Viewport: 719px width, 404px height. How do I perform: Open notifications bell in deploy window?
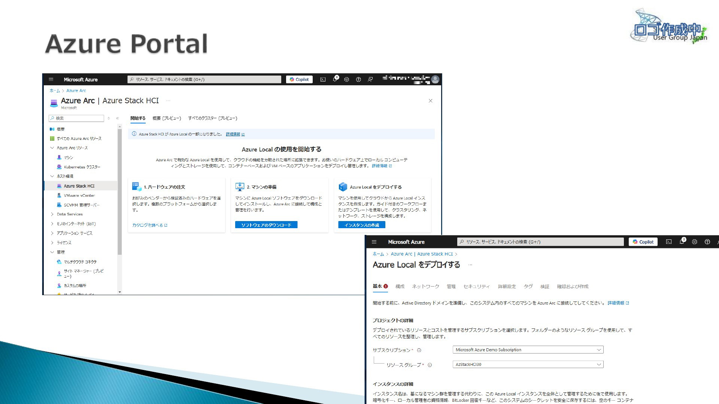(682, 242)
